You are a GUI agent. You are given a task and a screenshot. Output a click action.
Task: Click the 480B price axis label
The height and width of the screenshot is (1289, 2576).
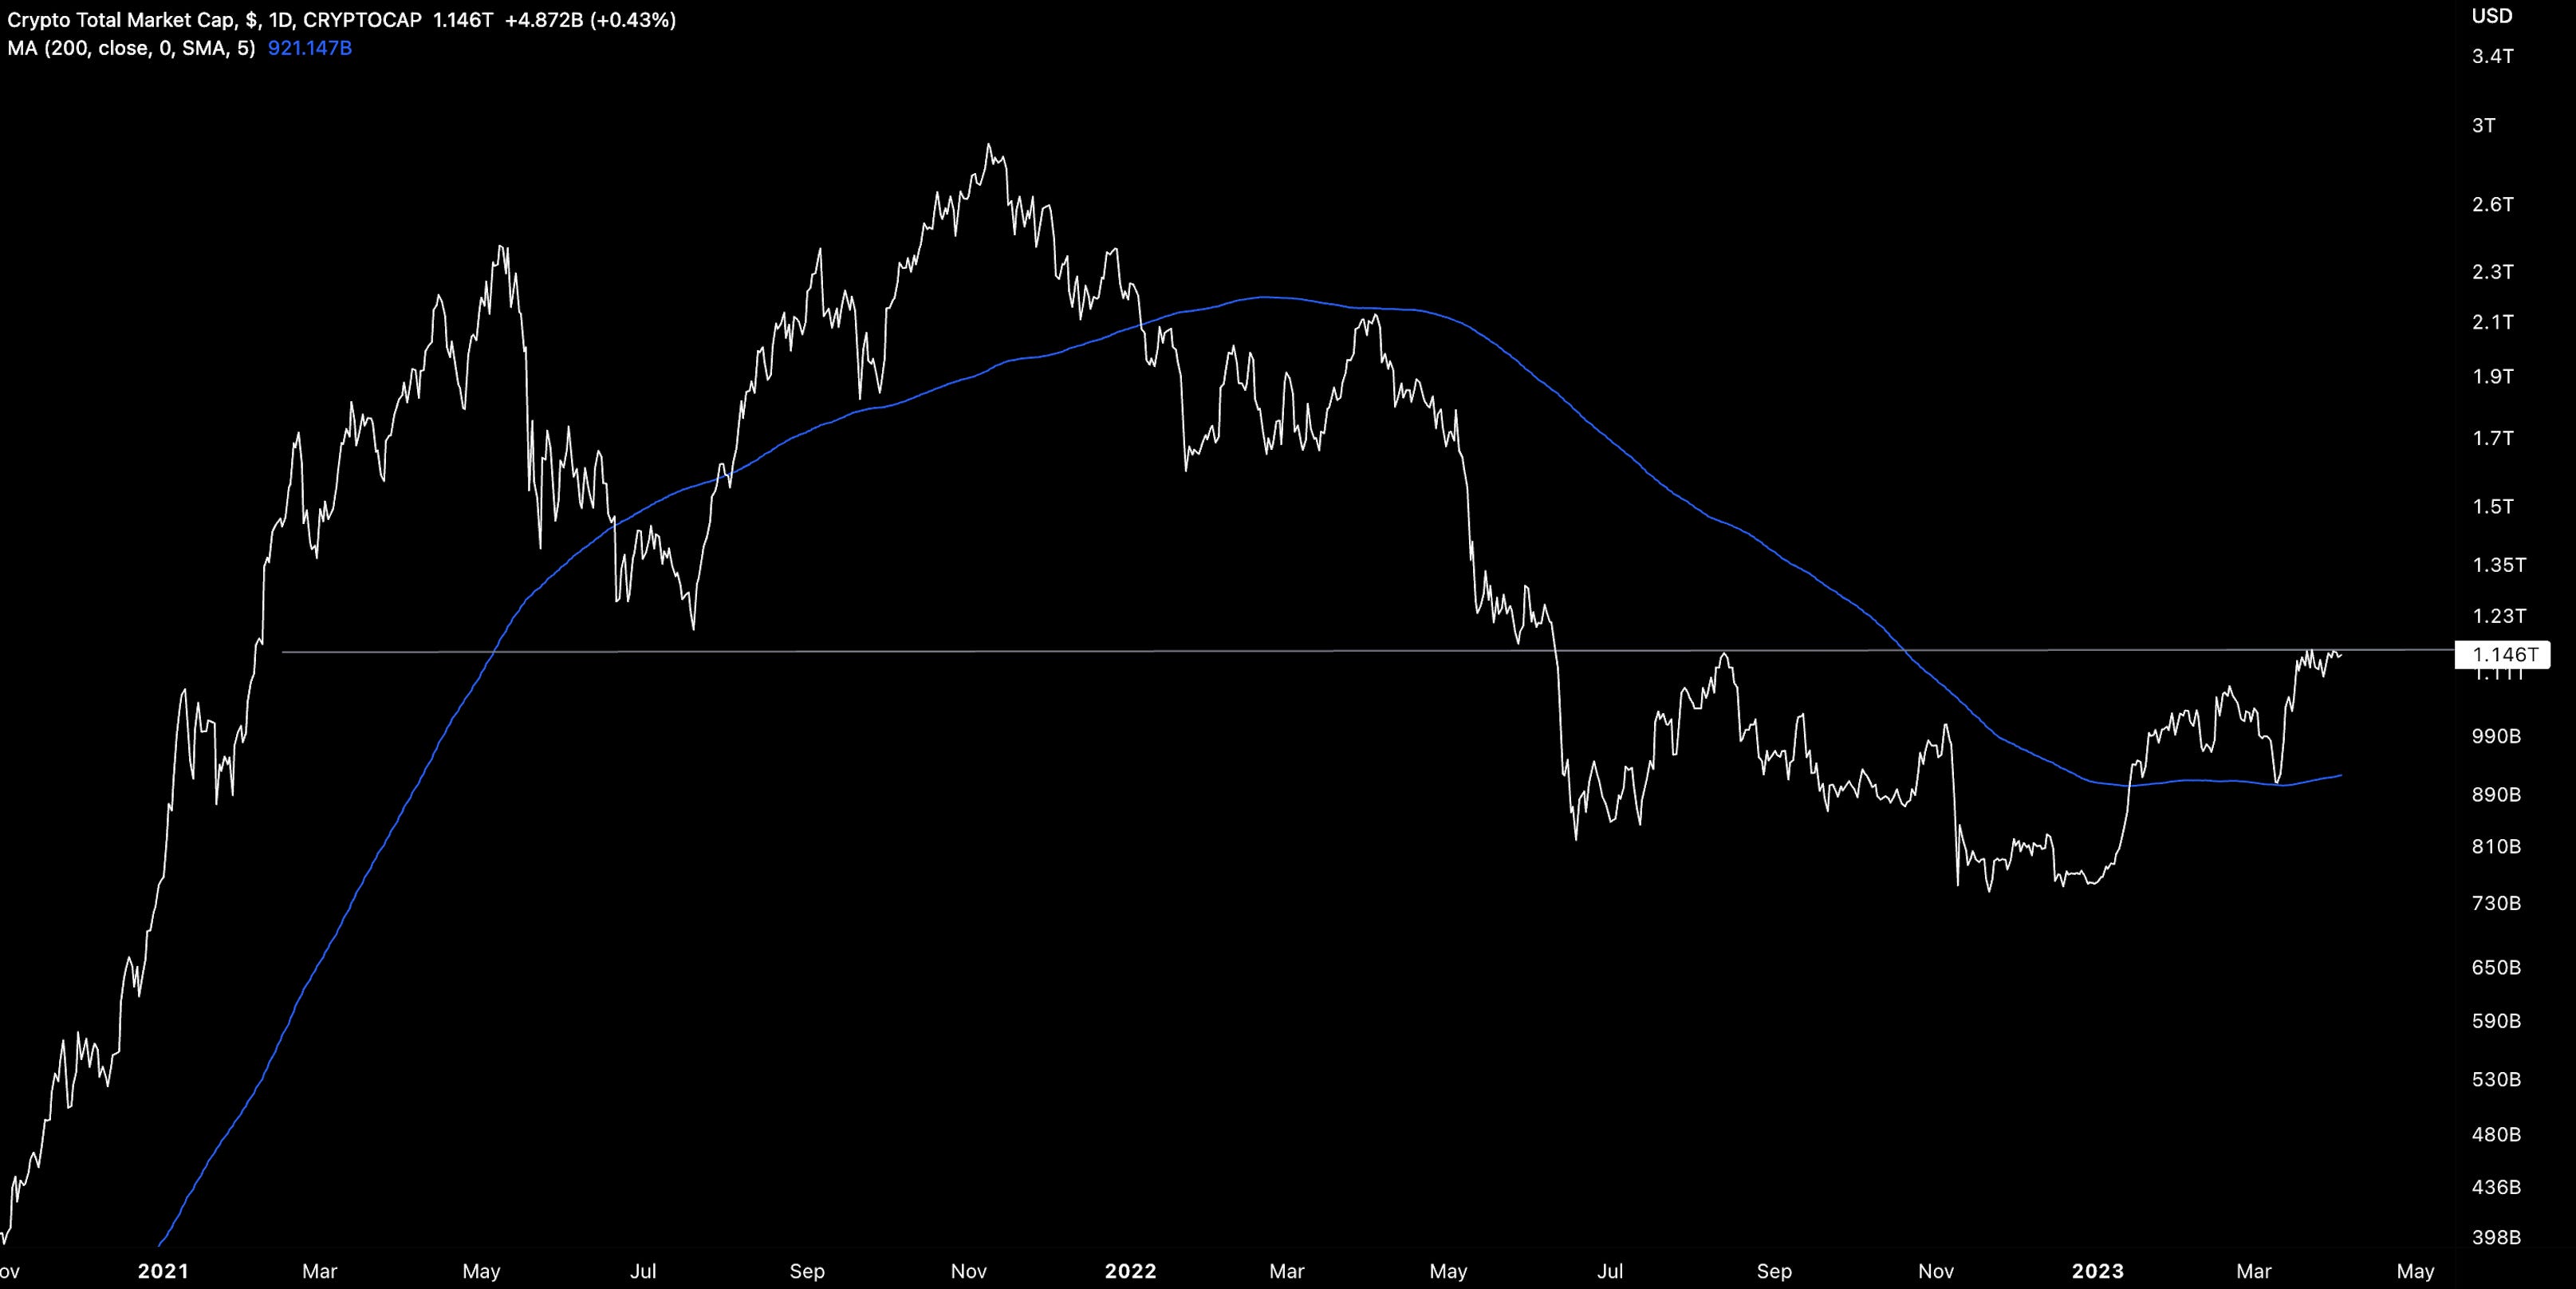pyautogui.click(x=2496, y=1134)
